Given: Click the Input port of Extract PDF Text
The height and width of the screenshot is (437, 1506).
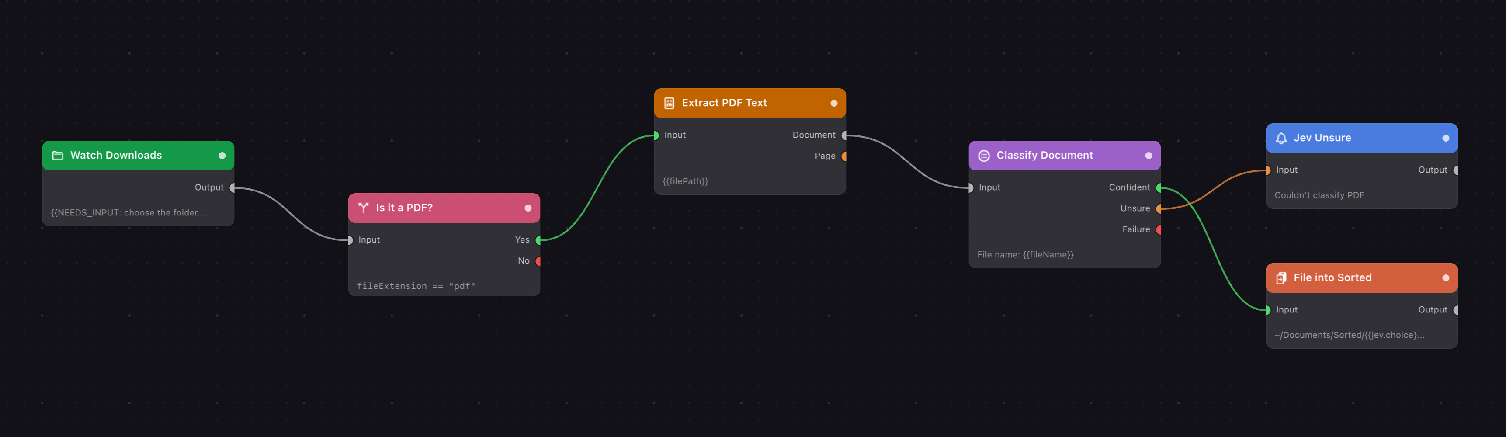Looking at the screenshot, I should 656,135.
